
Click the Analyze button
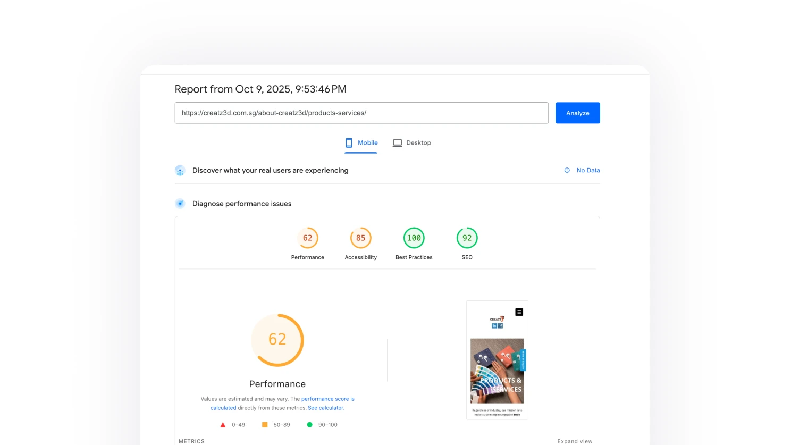click(577, 113)
